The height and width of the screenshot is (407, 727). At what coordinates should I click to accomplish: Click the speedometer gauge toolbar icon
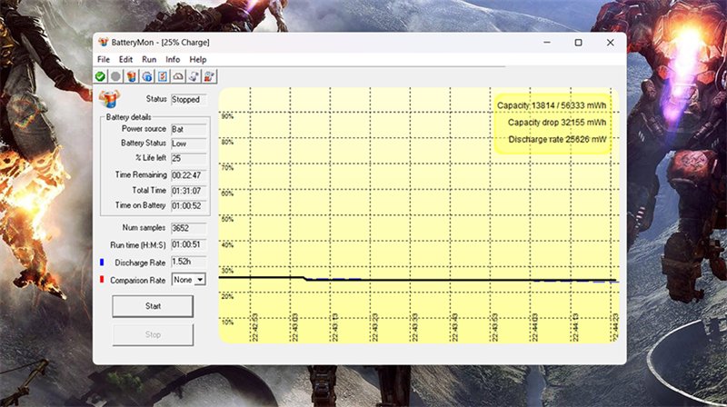[x=178, y=76]
